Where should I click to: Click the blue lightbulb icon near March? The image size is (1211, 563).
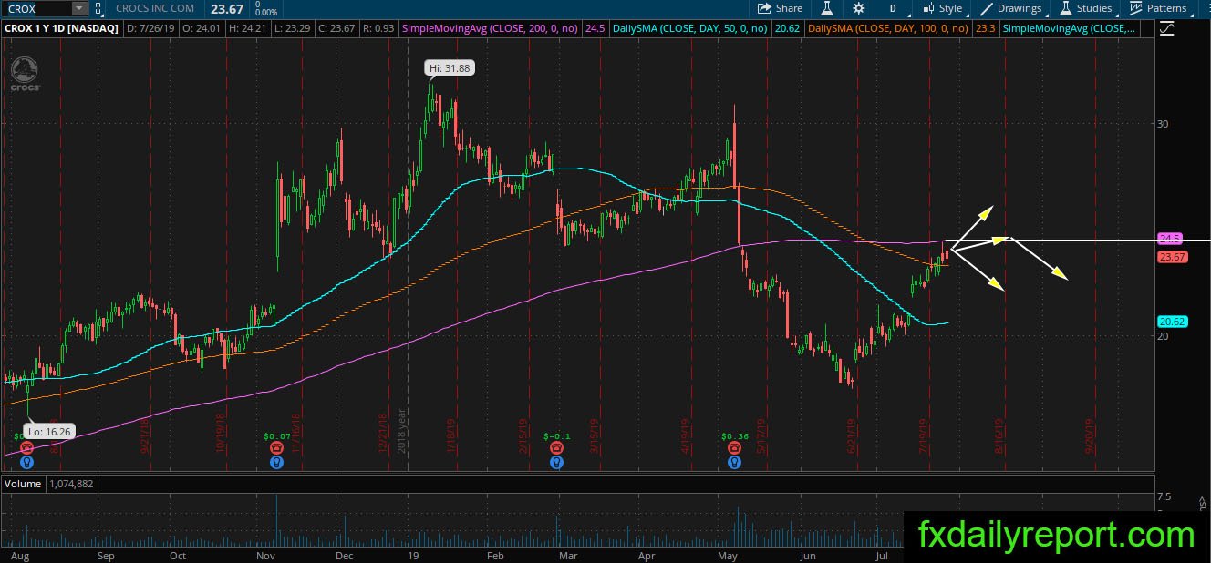[x=556, y=462]
